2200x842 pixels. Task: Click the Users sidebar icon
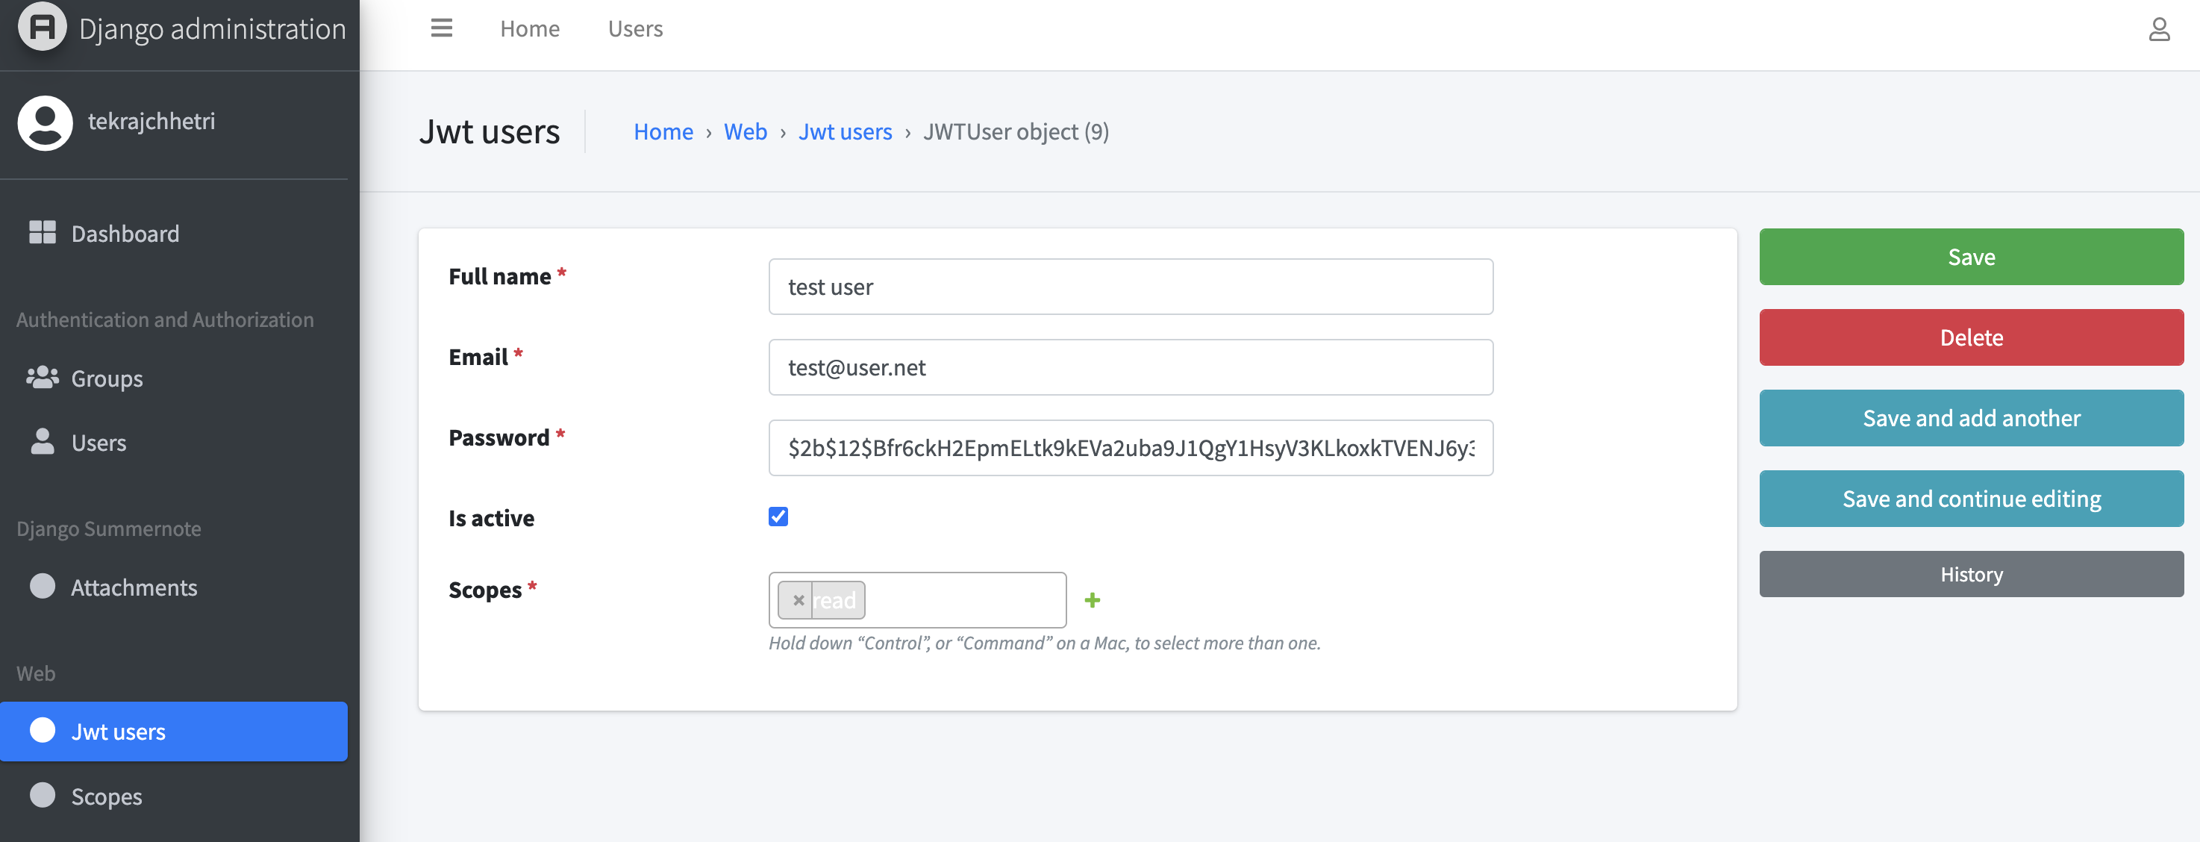coord(42,440)
